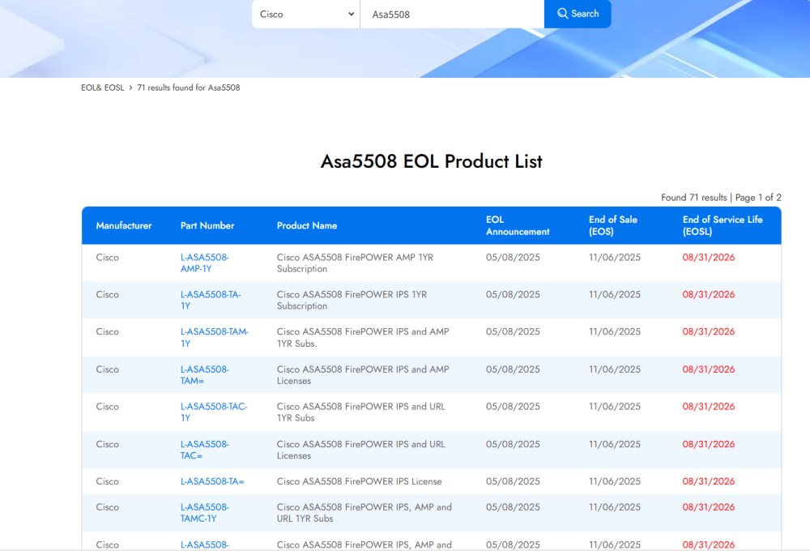This screenshot has height=551, width=810.
Task: Open the EOL& EOSL breadcrumb link
Action: [x=102, y=87]
